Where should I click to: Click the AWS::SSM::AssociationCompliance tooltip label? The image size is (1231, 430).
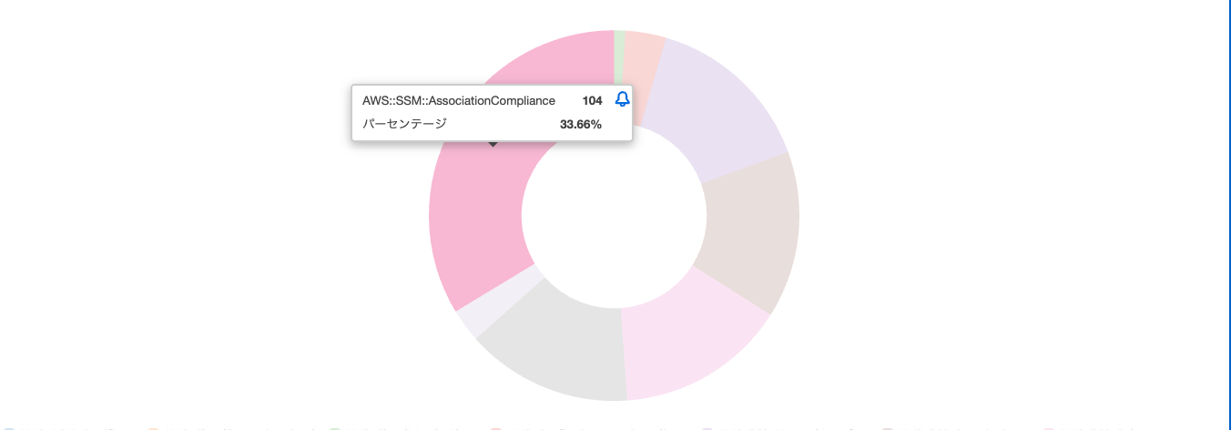pyautogui.click(x=459, y=100)
